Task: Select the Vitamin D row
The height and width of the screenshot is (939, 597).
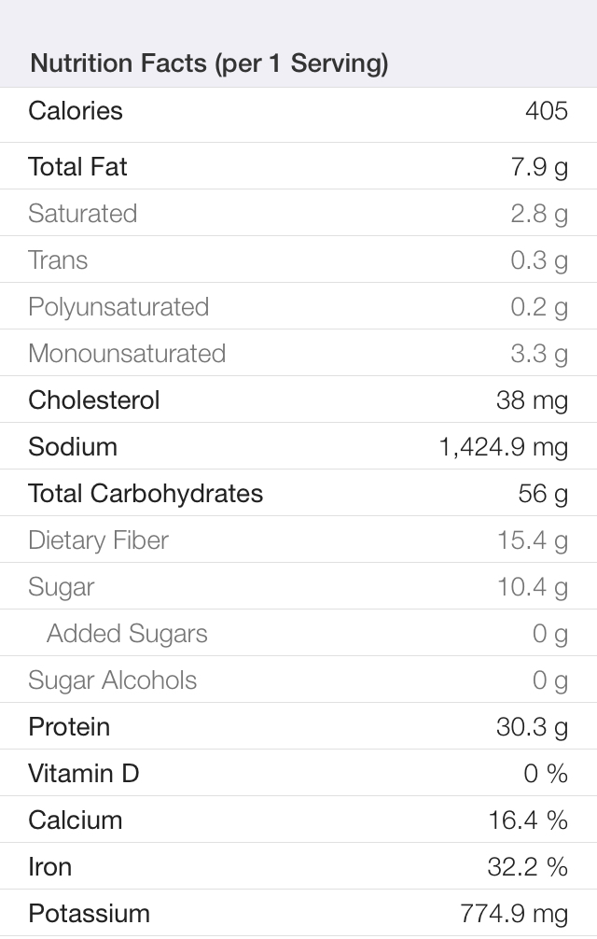Action: [298, 773]
